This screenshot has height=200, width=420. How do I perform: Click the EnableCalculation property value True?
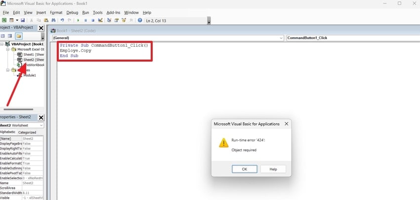33,158
